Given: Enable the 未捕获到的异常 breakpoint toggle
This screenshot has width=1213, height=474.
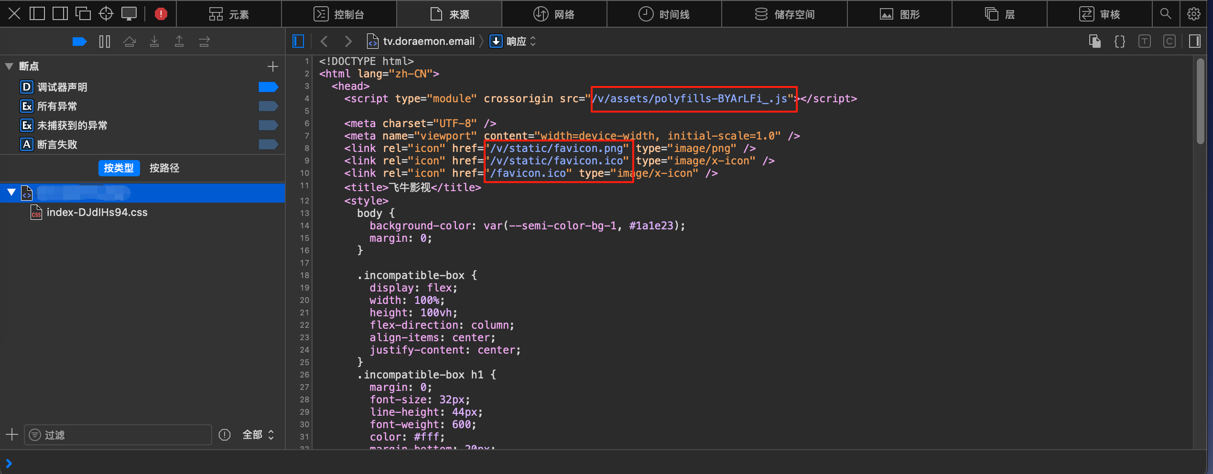Looking at the screenshot, I should (x=268, y=125).
